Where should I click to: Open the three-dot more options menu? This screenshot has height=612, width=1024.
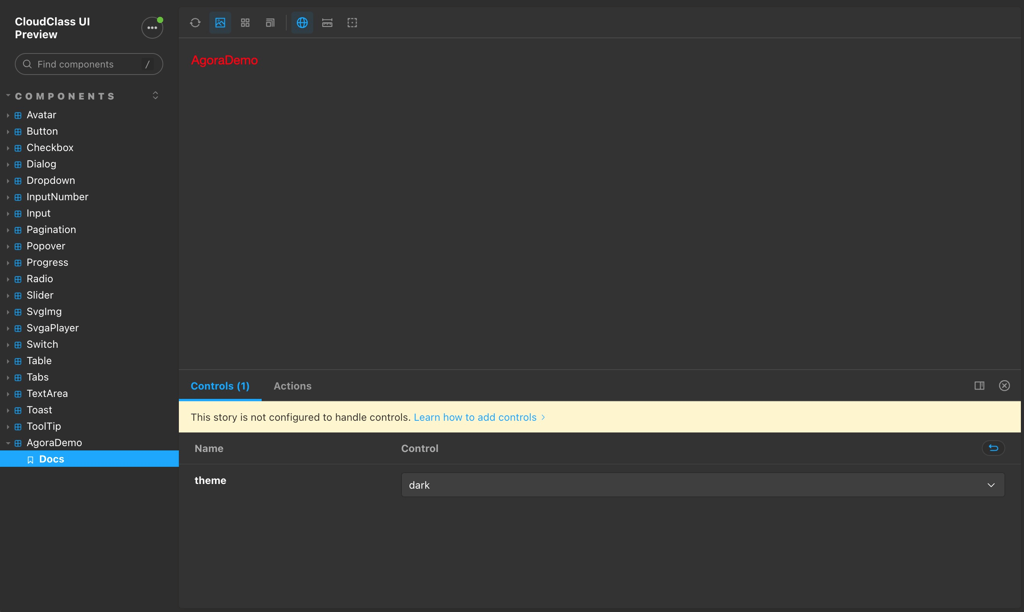point(151,28)
